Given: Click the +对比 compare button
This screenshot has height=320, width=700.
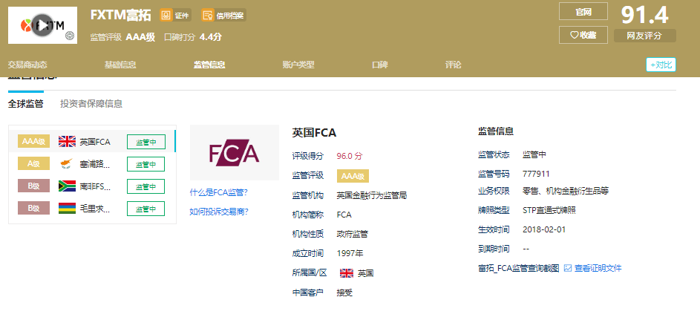Looking at the screenshot, I should pyautogui.click(x=661, y=65).
